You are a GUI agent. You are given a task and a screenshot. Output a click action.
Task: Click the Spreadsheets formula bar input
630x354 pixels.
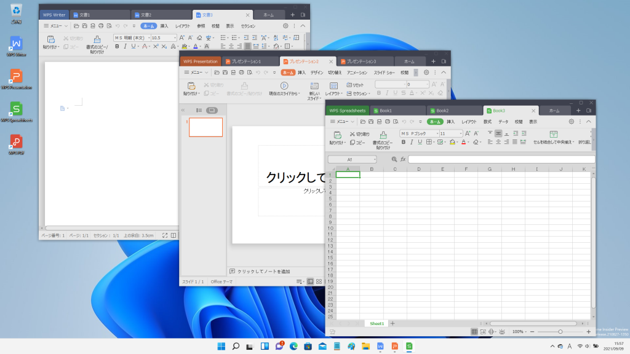pos(501,159)
